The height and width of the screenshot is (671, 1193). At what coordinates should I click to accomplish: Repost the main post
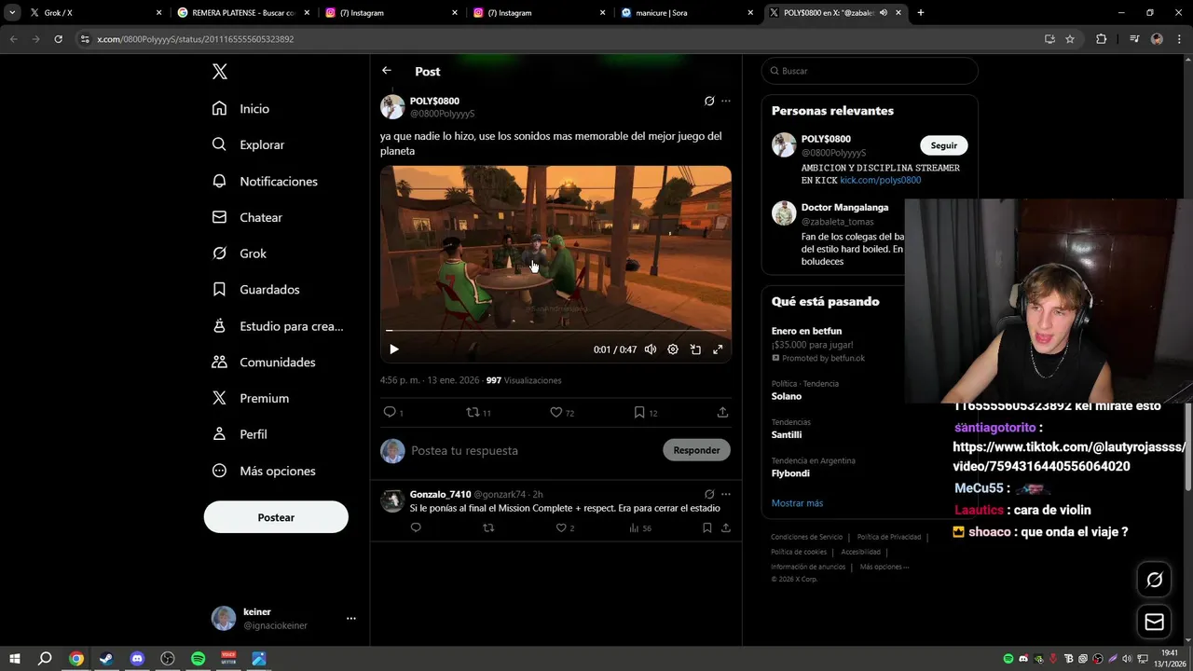coord(473,412)
